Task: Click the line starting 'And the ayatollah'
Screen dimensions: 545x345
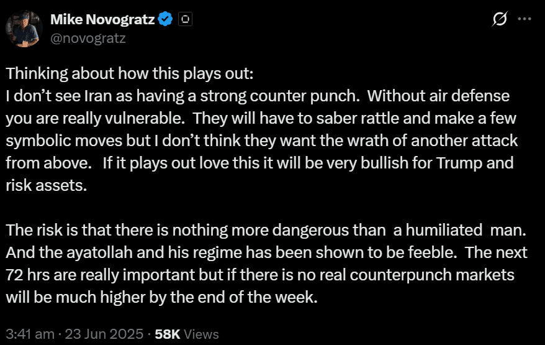Action: pos(266,253)
